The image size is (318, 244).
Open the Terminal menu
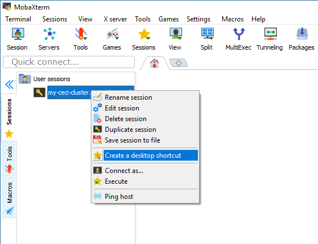pos(18,19)
